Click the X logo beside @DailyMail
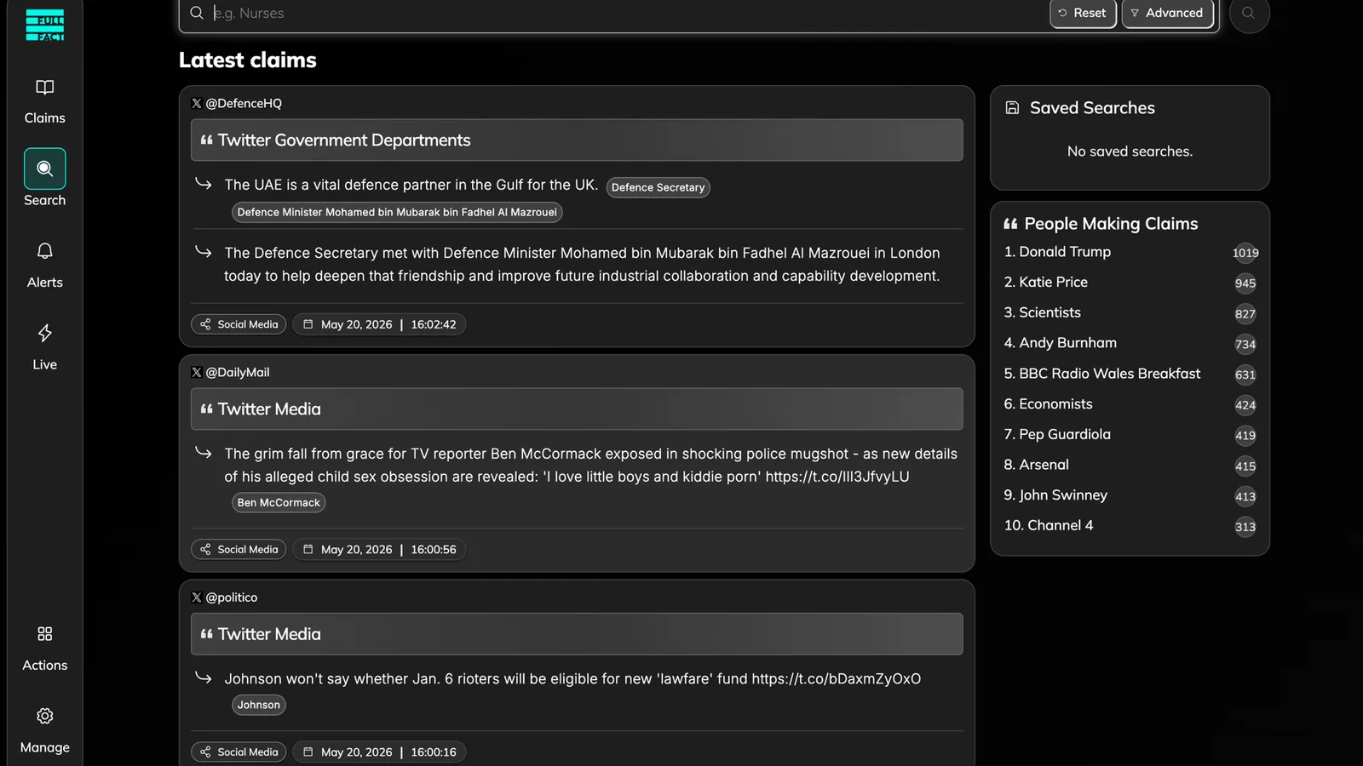Screen dimensions: 1363x766 pyautogui.click(x=197, y=372)
